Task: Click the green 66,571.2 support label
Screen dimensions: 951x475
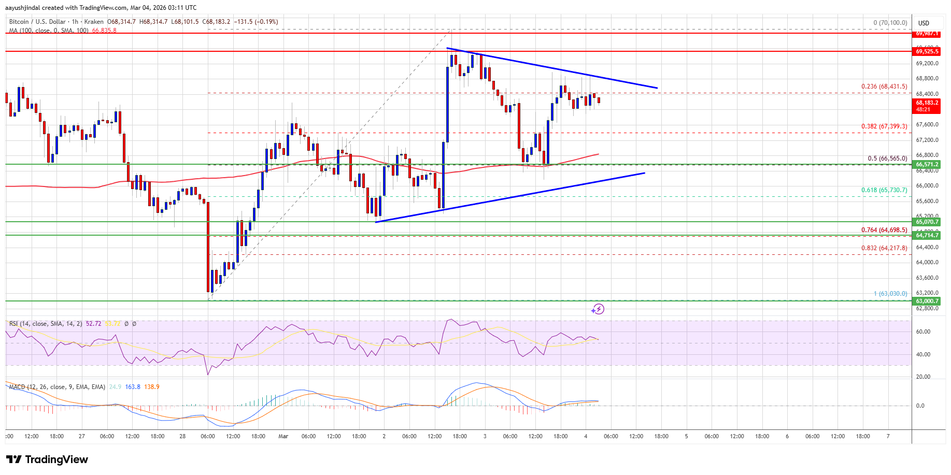Action: coord(927,164)
